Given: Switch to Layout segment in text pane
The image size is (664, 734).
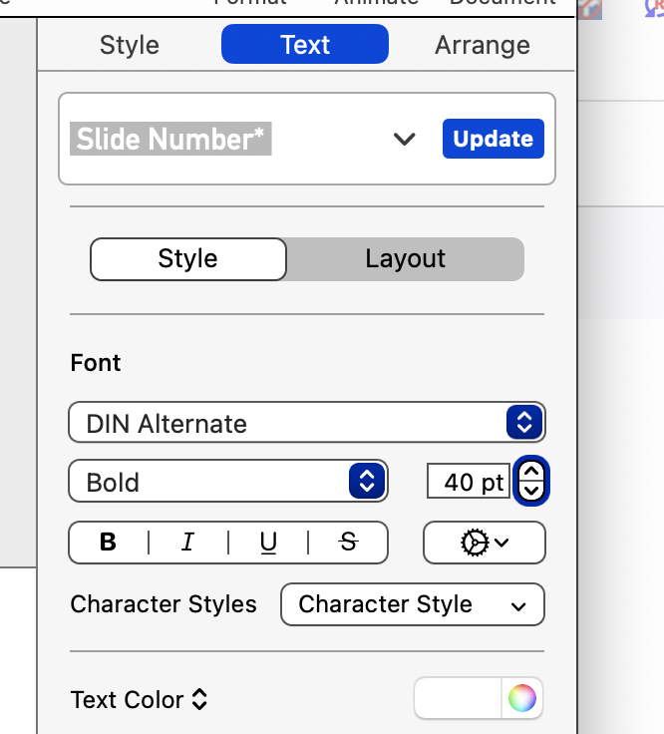Looking at the screenshot, I should 405,259.
